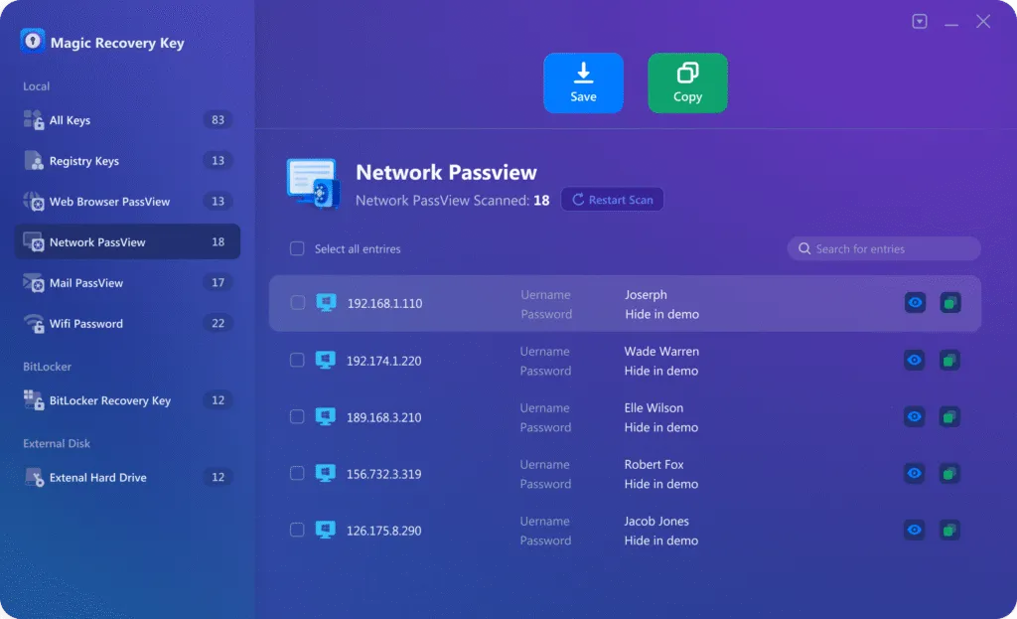
Task: Click the green Copy button
Action: pyautogui.click(x=687, y=83)
